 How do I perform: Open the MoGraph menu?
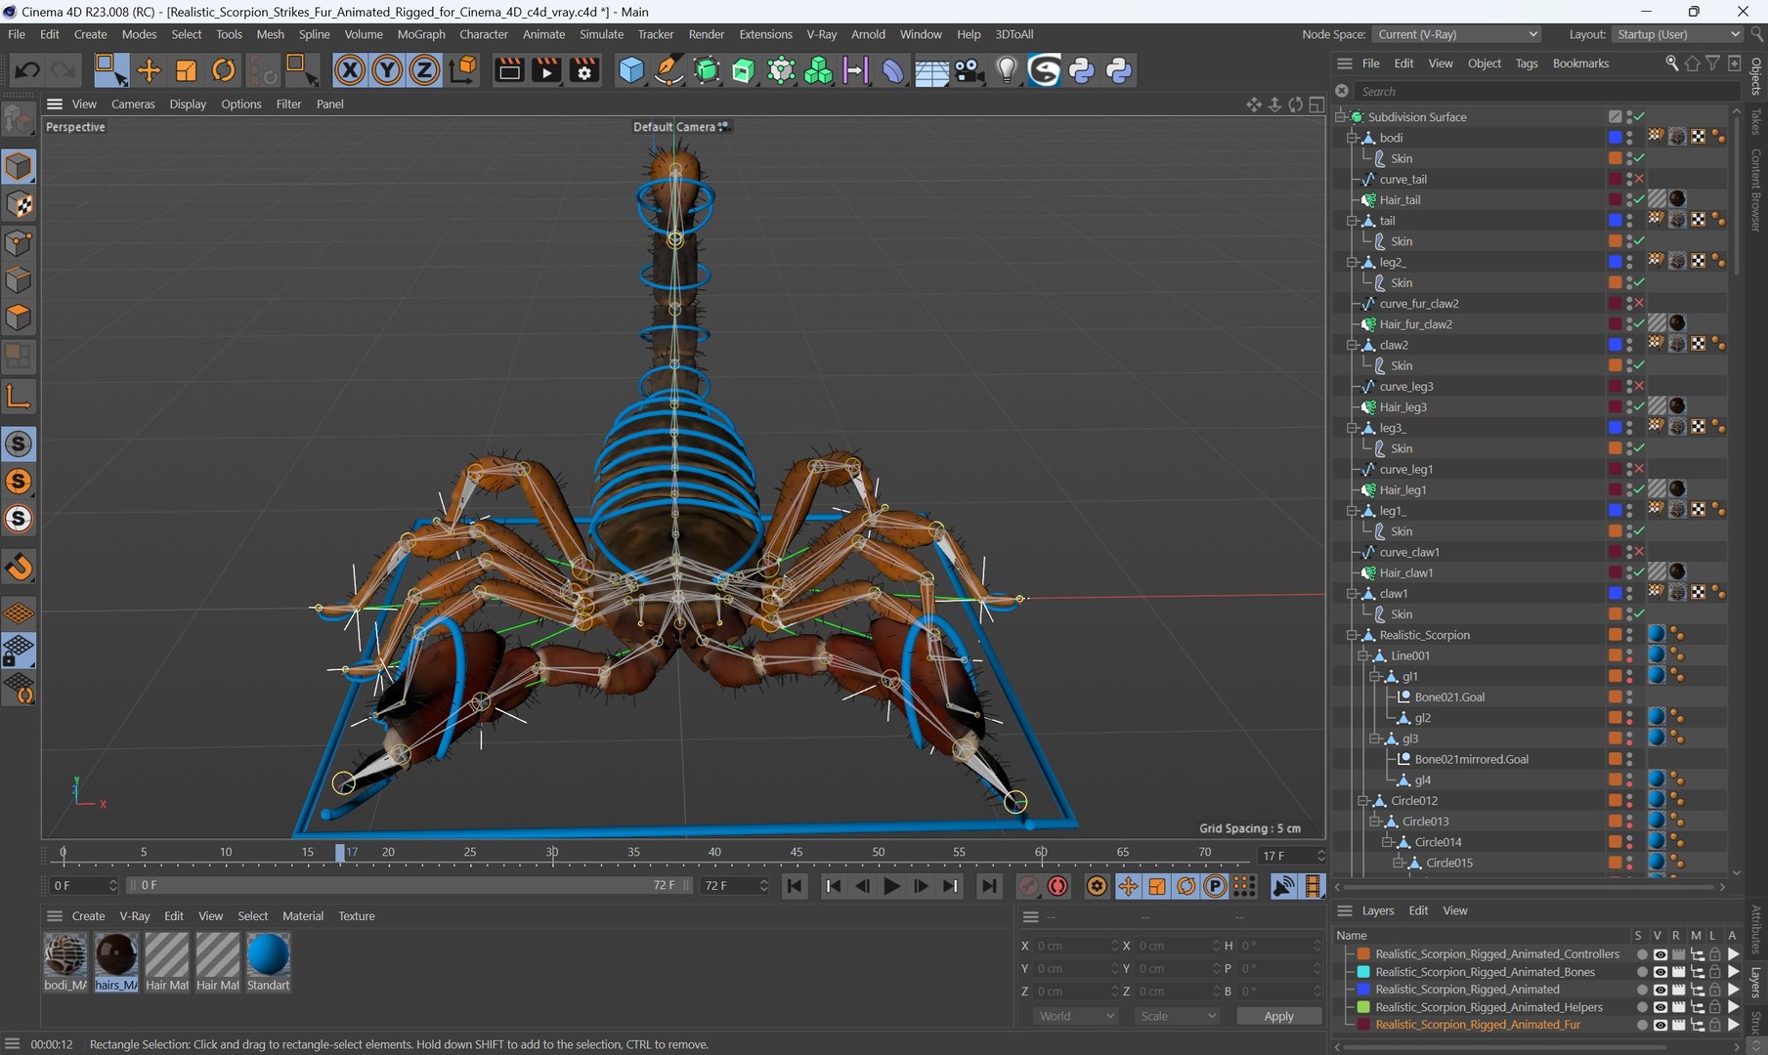(421, 34)
